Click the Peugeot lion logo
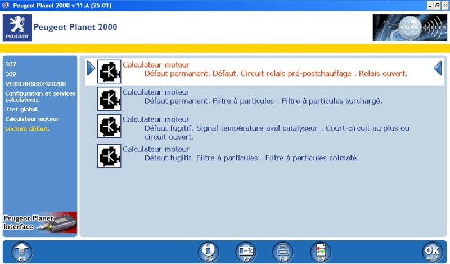This screenshot has width=450, height=264. point(17,28)
